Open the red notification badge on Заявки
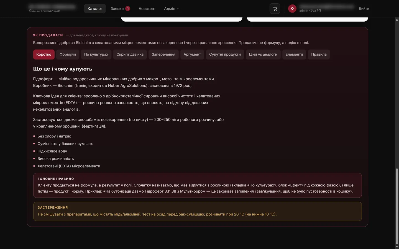The image size is (399, 249). coord(128,9)
